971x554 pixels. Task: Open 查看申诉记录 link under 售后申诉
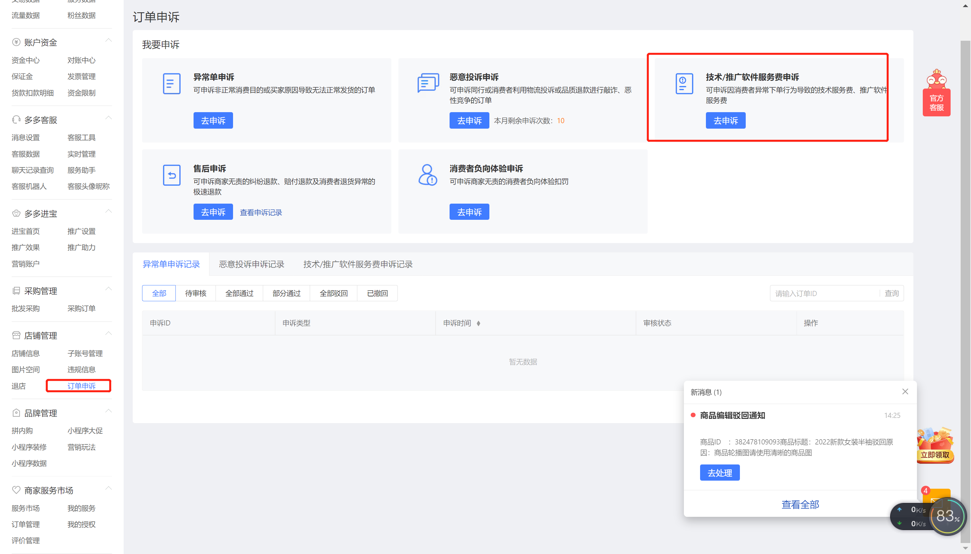click(261, 212)
